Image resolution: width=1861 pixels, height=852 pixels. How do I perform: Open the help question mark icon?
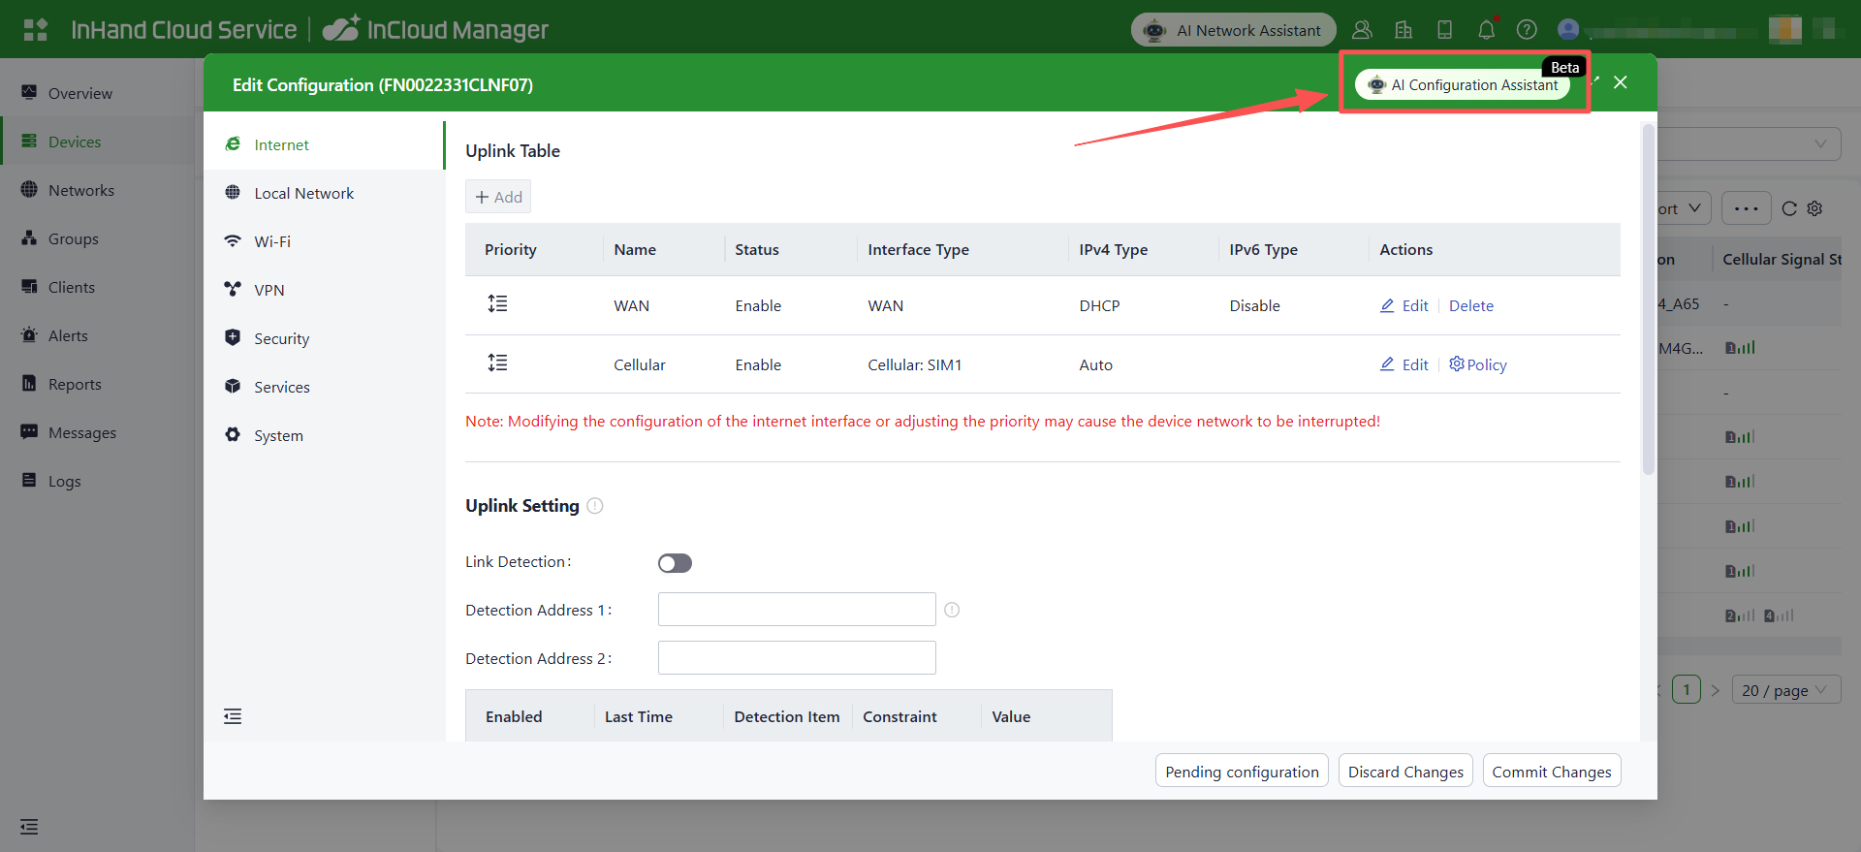tap(1527, 30)
